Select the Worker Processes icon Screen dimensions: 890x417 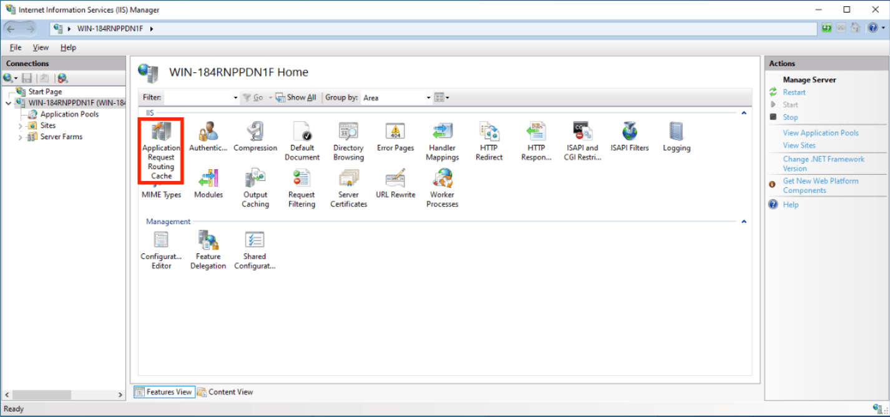click(443, 189)
